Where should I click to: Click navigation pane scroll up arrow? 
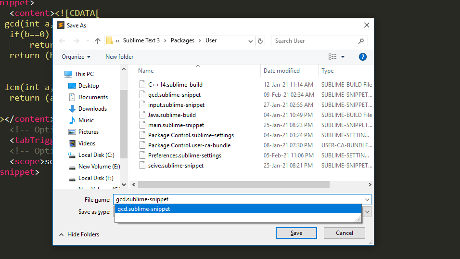click(124, 69)
